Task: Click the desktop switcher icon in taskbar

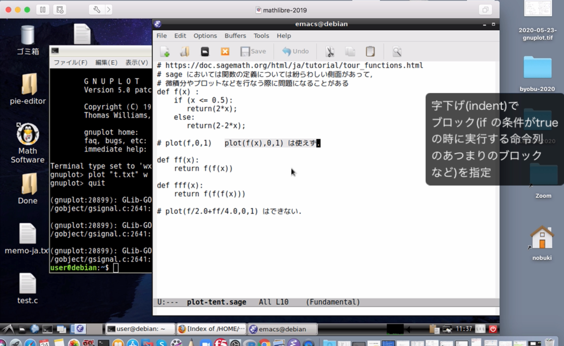Action: [x=61, y=329]
